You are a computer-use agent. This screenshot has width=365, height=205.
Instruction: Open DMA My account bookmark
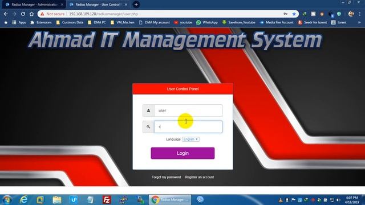pos(155,22)
